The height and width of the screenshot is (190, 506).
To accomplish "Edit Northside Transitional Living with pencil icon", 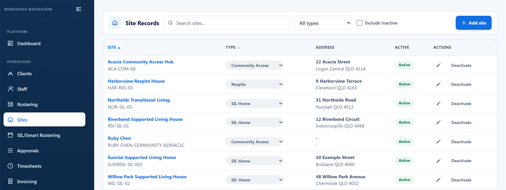I will tap(438, 103).
